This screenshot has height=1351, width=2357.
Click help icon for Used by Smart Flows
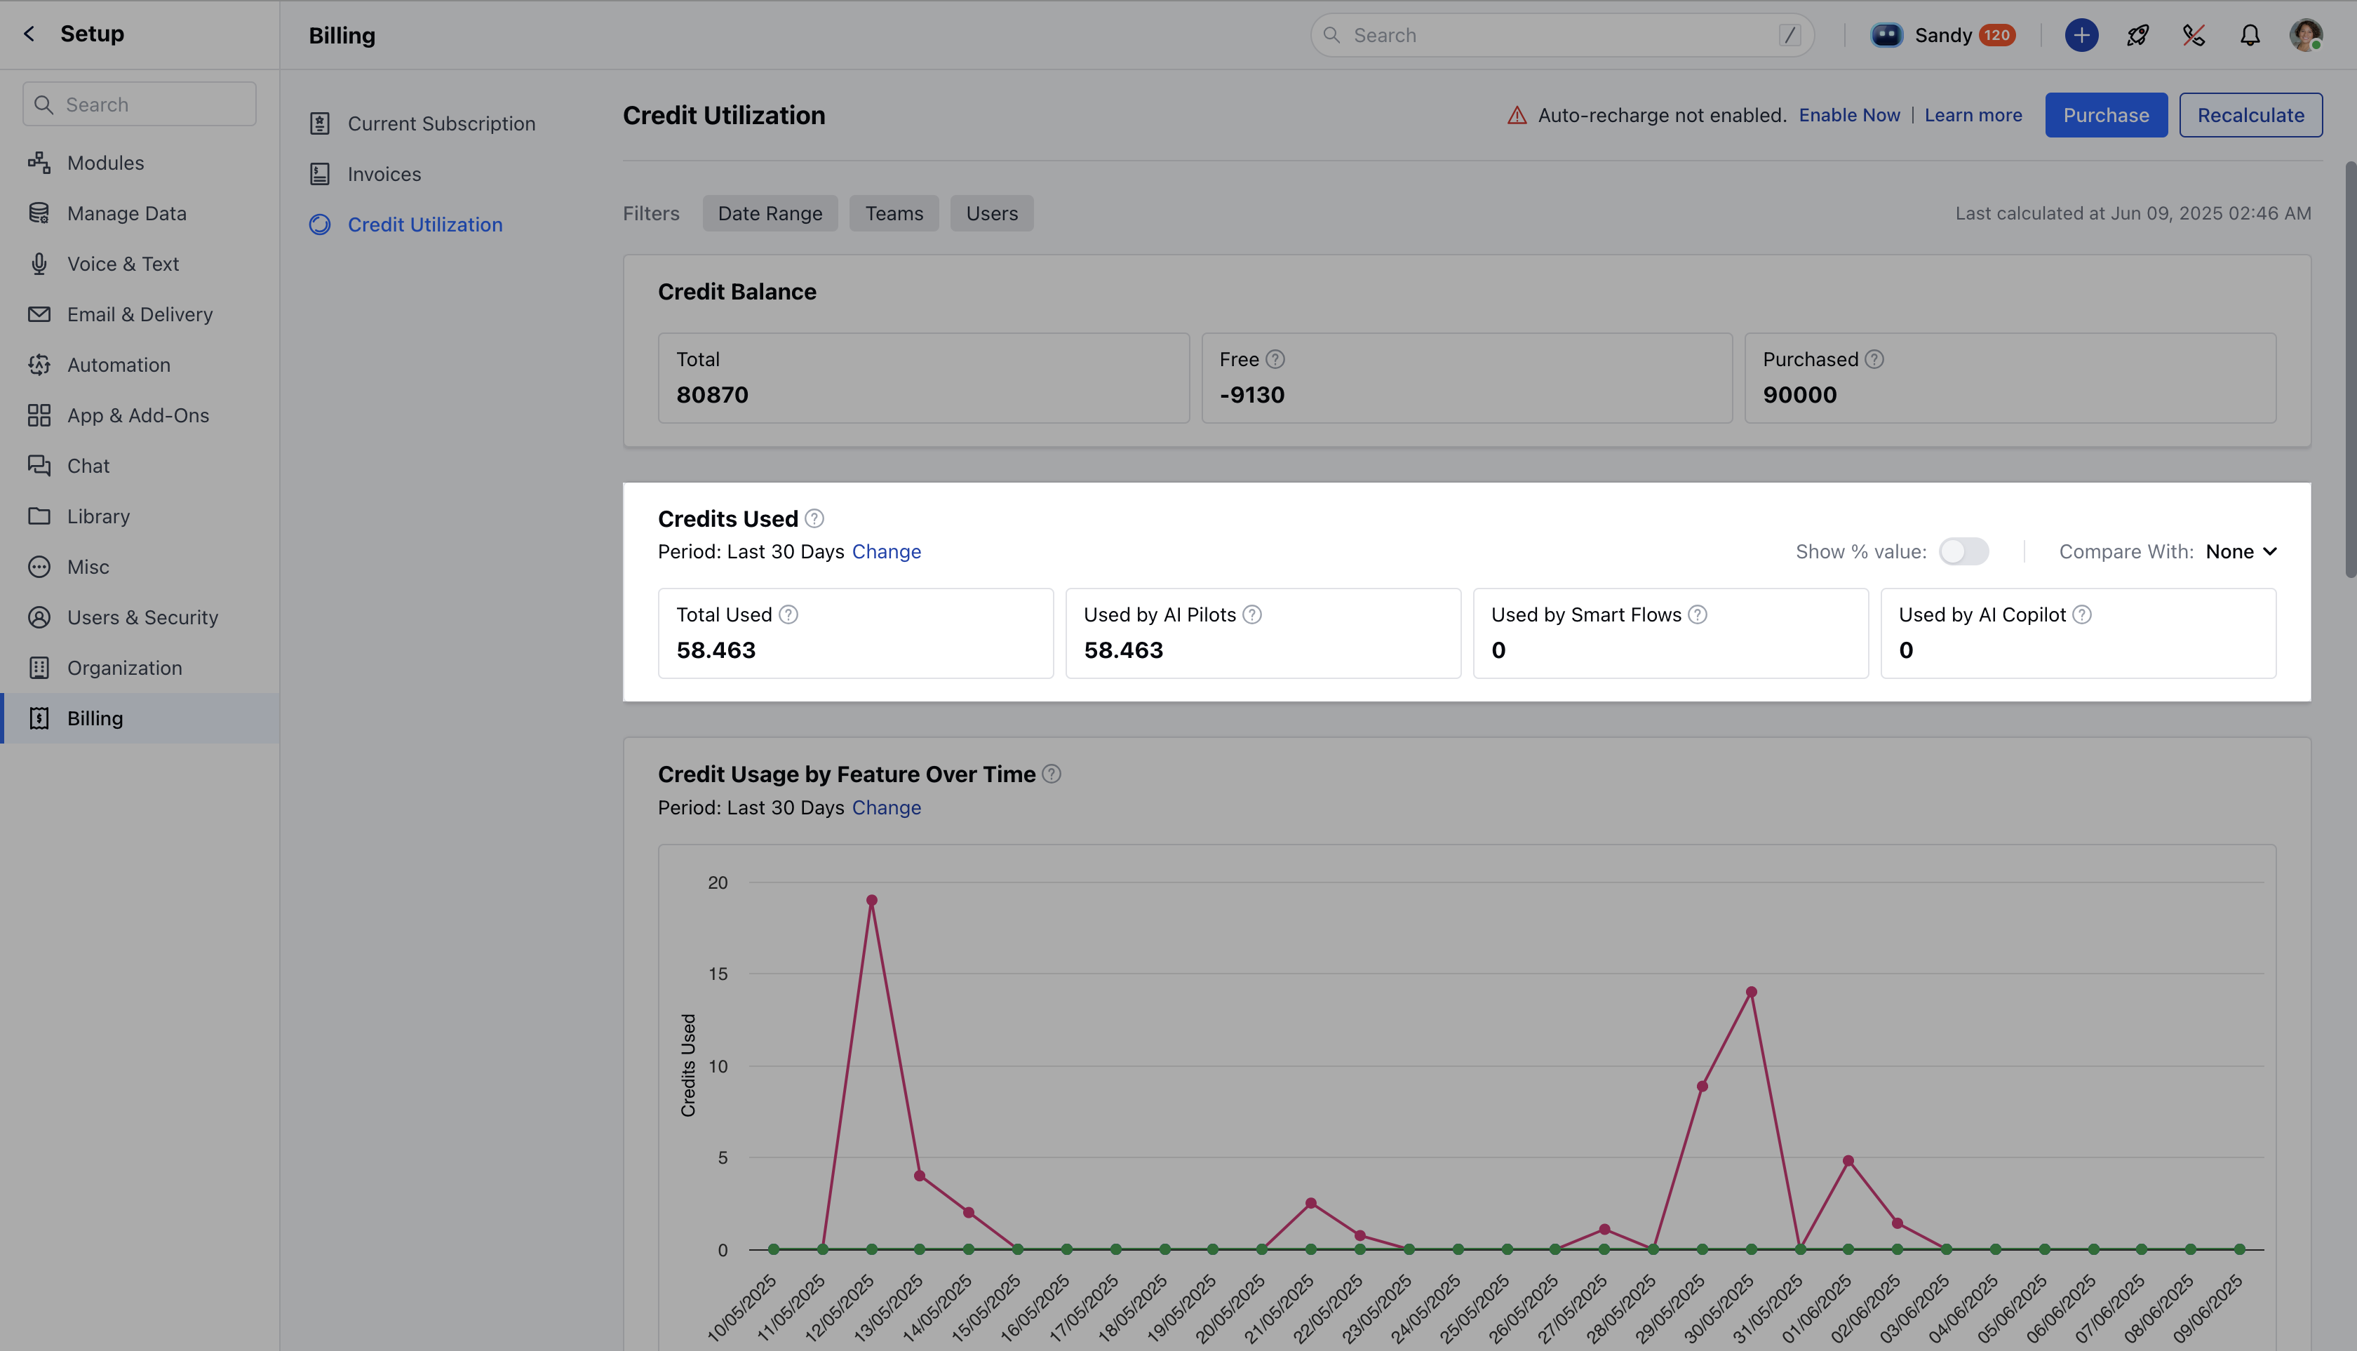(1697, 614)
